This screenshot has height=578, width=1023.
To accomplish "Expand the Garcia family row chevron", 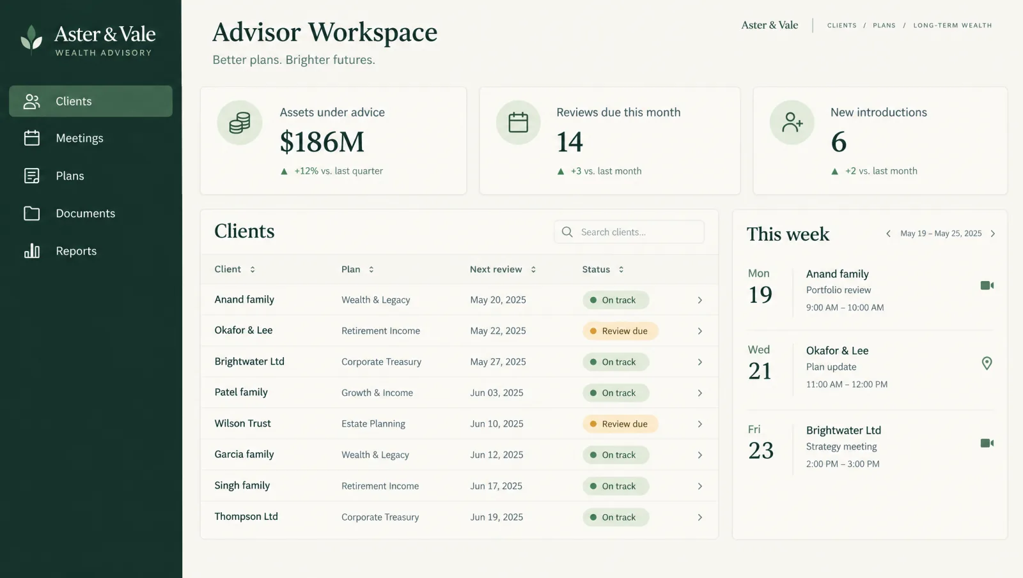I will (x=700, y=455).
